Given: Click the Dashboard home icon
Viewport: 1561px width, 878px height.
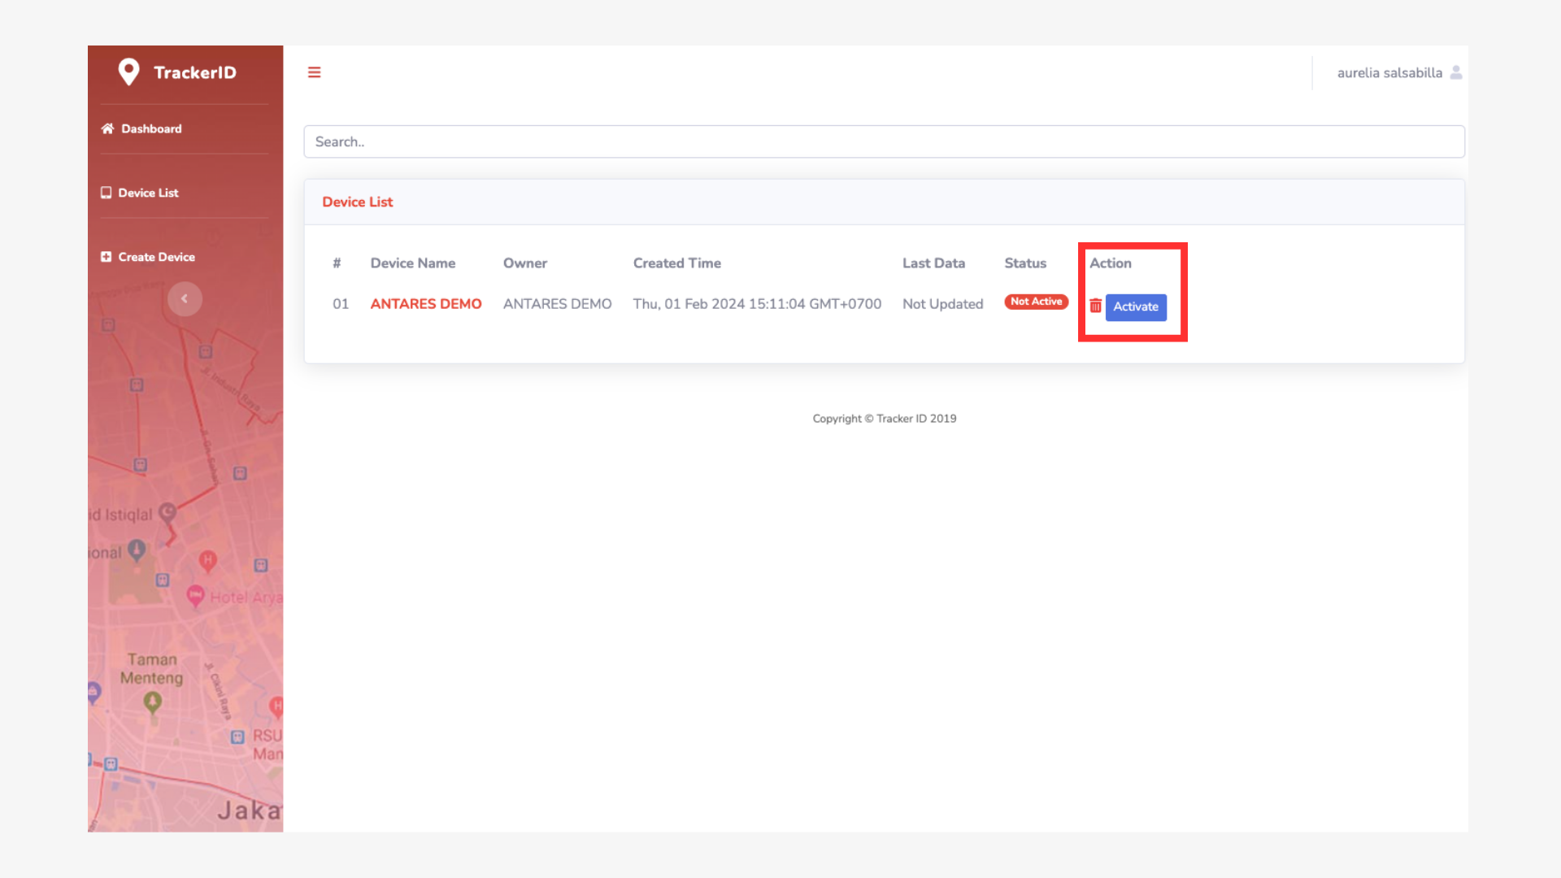Looking at the screenshot, I should [107, 128].
